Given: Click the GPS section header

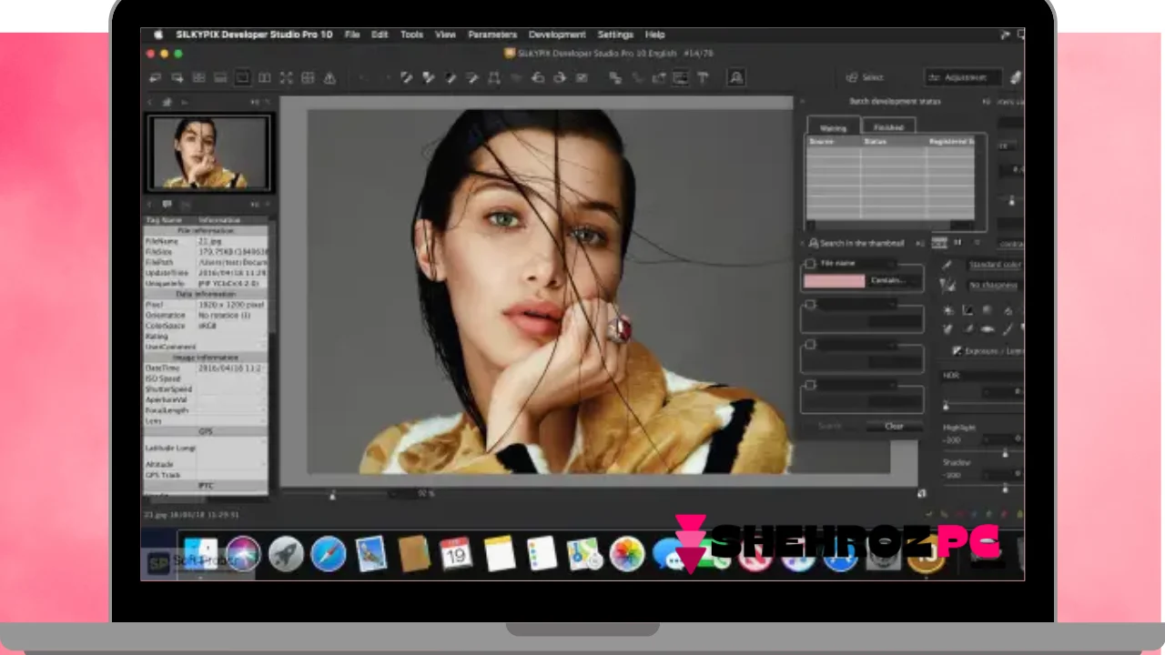Looking at the screenshot, I should pos(206,431).
